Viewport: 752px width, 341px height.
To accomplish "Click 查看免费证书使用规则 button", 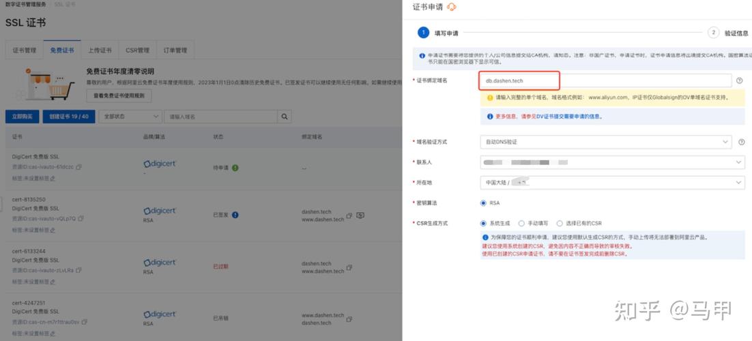I will pyautogui.click(x=119, y=95).
